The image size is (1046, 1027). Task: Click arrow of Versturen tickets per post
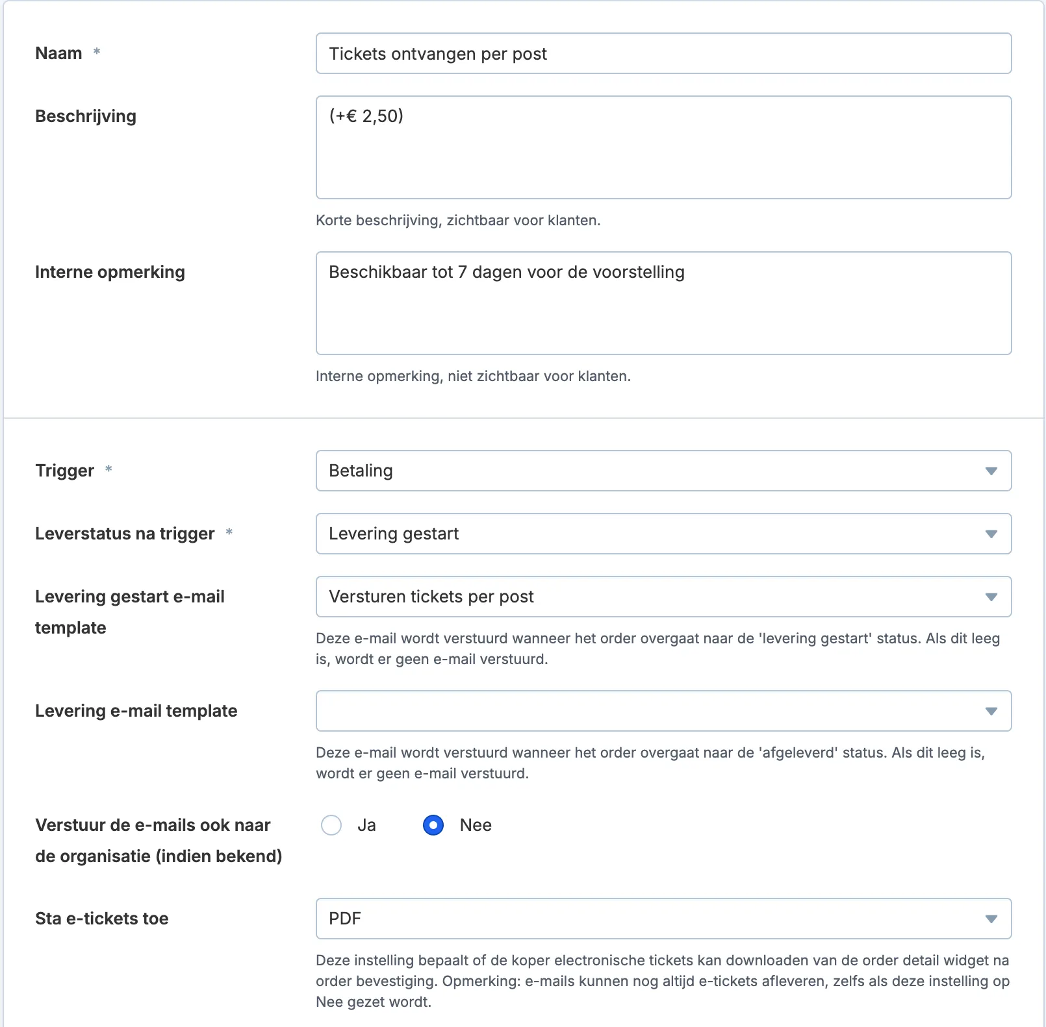click(991, 597)
